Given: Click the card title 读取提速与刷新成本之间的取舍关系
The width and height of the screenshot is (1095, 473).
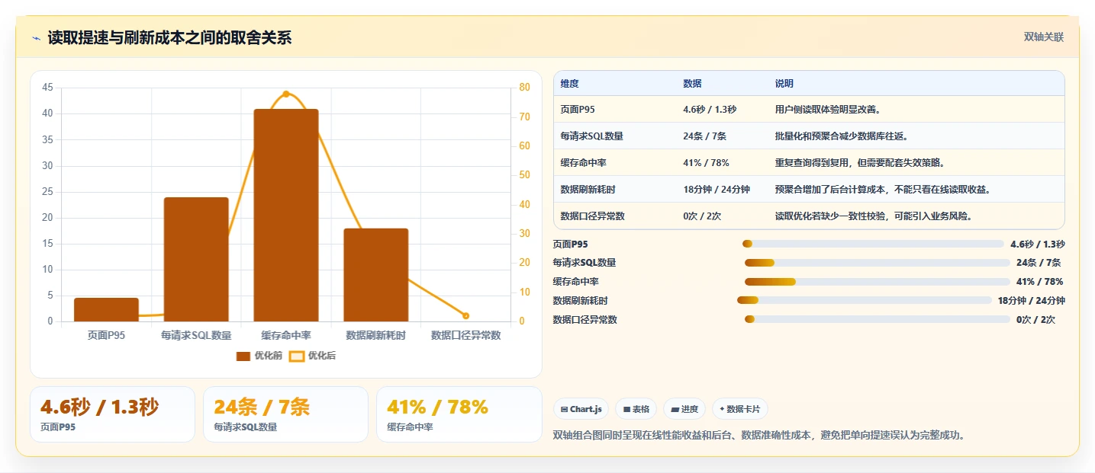Looking at the screenshot, I should [x=169, y=38].
